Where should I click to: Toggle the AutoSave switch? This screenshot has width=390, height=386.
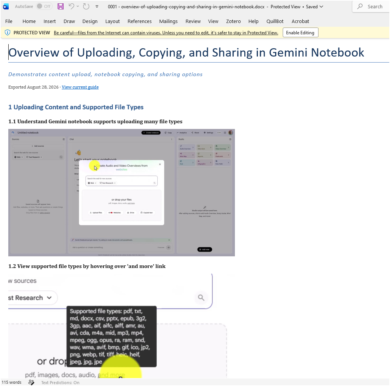(44, 6)
